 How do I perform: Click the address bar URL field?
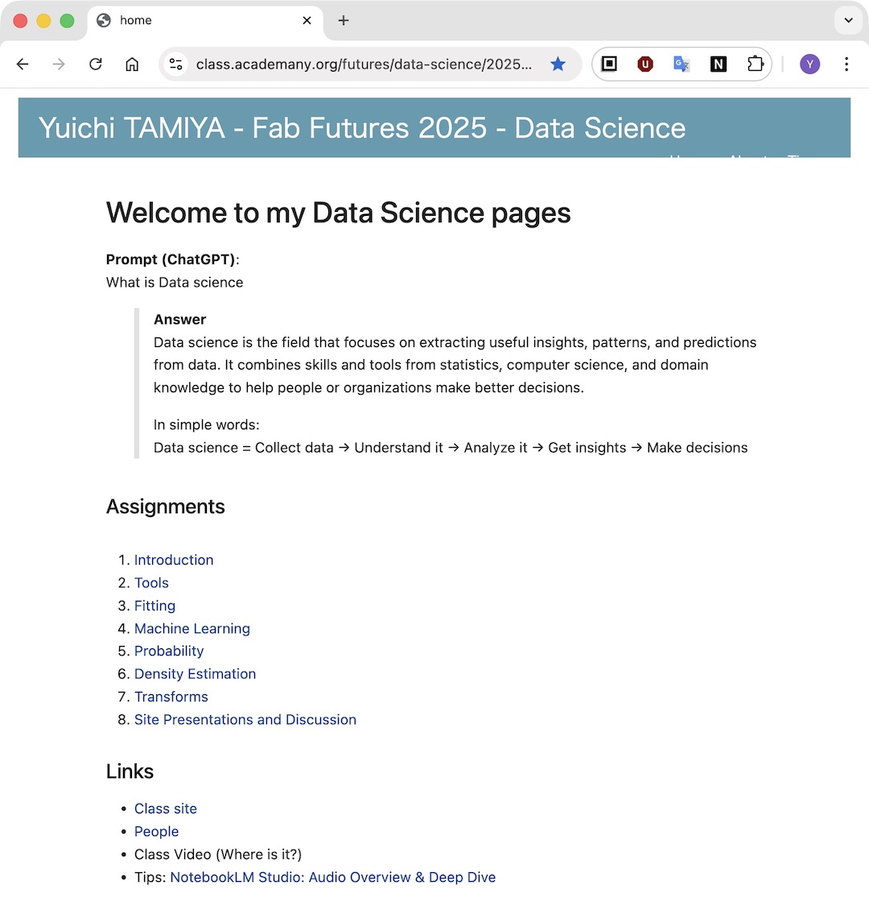click(x=364, y=64)
